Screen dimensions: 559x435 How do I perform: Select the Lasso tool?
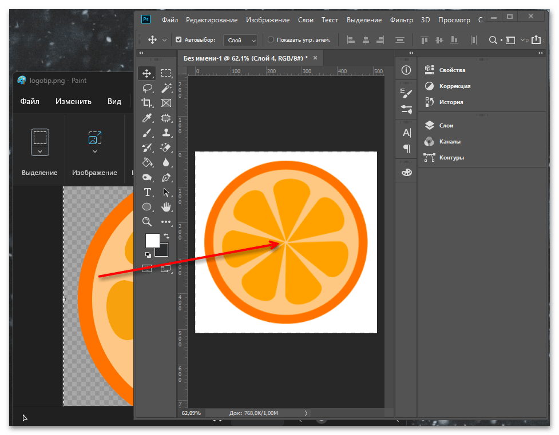click(147, 88)
